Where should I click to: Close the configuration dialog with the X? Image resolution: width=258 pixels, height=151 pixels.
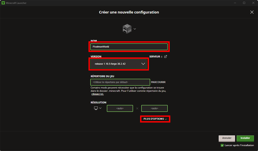tap(252, 12)
